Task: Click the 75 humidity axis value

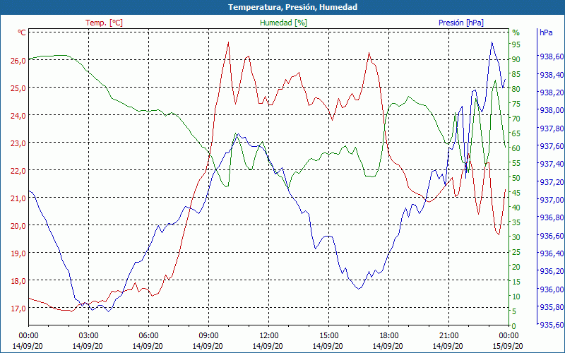Action: pyautogui.click(x=516, y=104)
